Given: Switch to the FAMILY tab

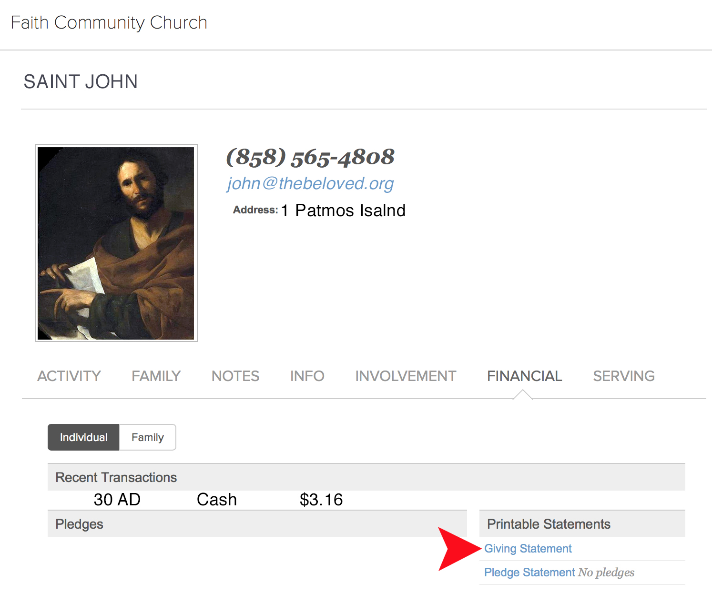Looking at the screenshot, I should pyautogui.click(x=156, y=376).
